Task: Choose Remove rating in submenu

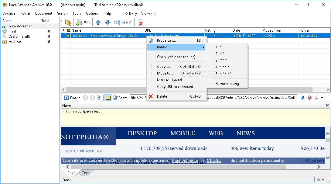Action: pos(226,84)
